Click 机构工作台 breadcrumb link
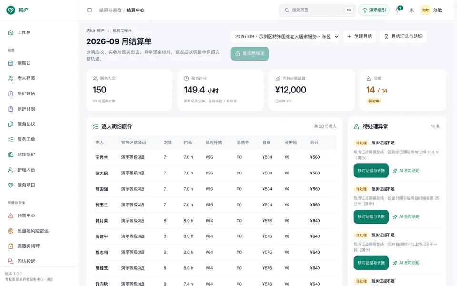Viewport: 457px width, 286px height. (122, 31)
